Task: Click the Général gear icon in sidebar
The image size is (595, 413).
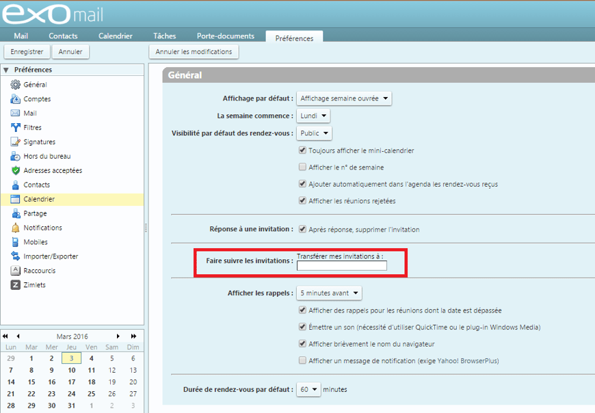Action: pyautogui.click(x=15, y=85)
